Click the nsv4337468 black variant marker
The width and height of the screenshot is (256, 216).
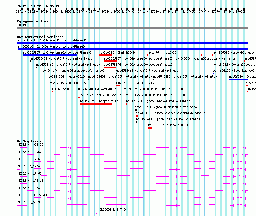click(x=136, y=110)
